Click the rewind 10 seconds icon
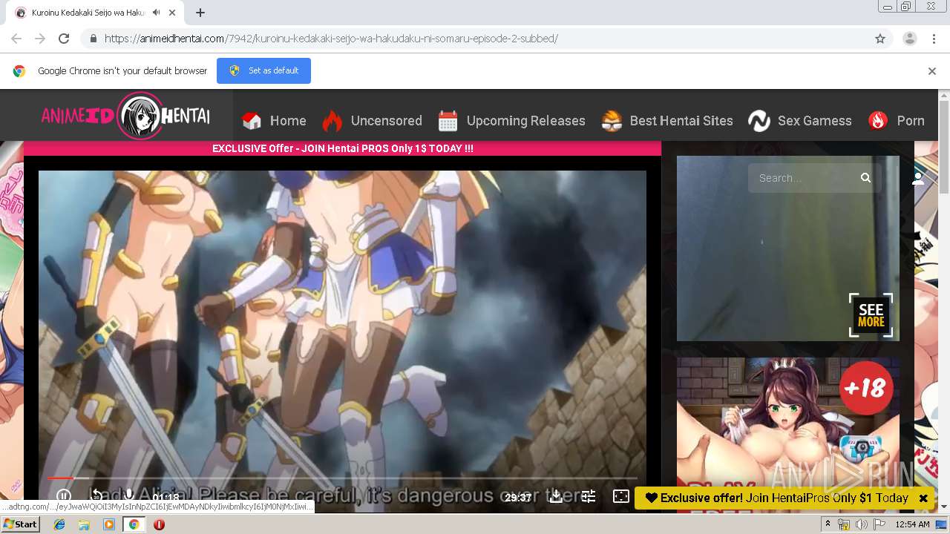Viewport: 950px width, 534px height. coord(96,496)
